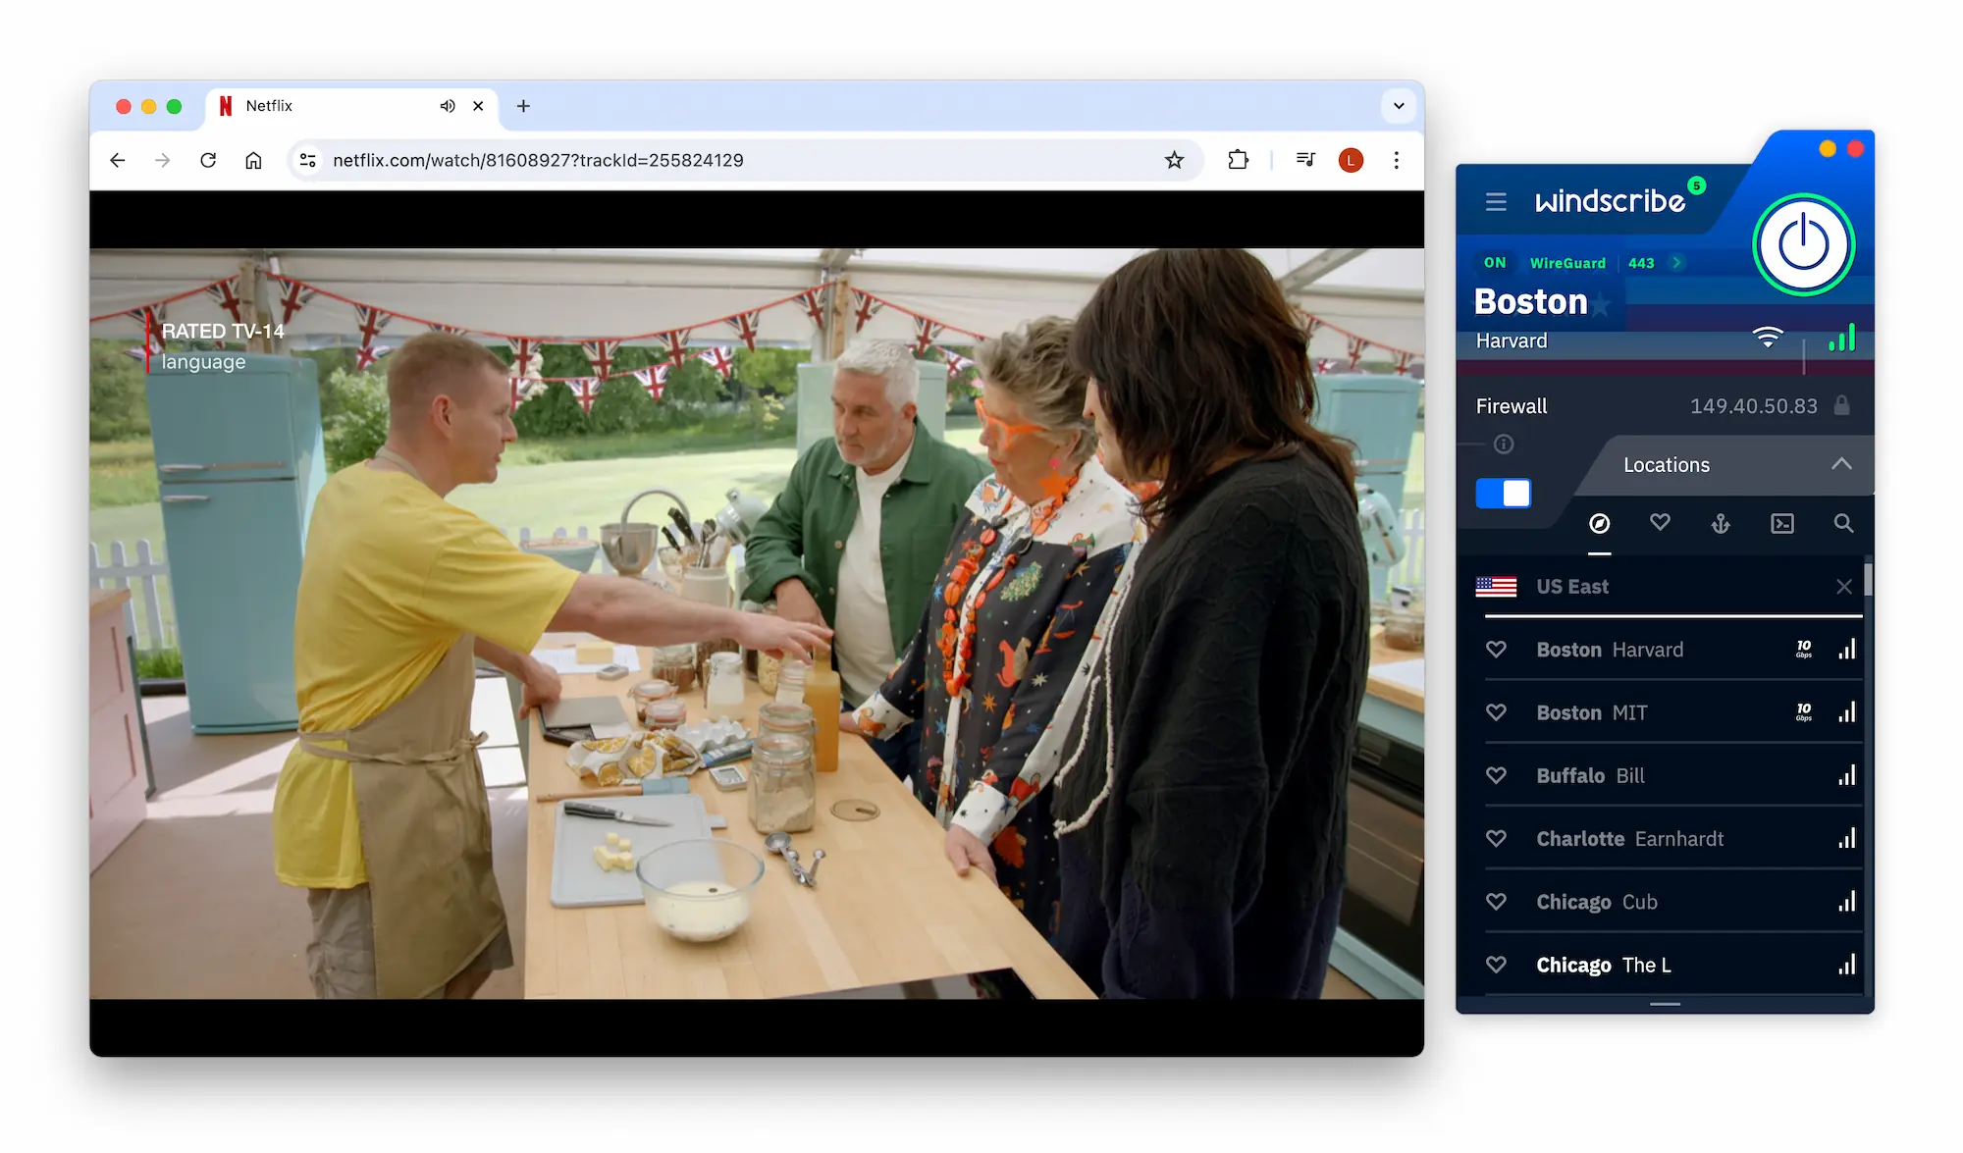This screenshot has height=1153, width=1963.
Task: Select the Netflix browser tab
Action: tap(351, 106)
